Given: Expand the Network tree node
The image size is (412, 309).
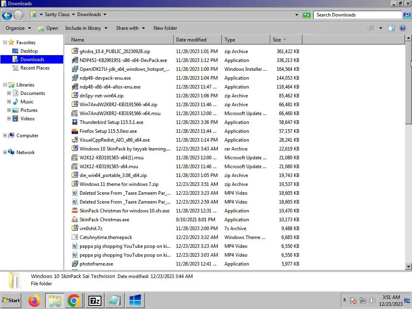Looking at the screenshot, I should point(5,152).
